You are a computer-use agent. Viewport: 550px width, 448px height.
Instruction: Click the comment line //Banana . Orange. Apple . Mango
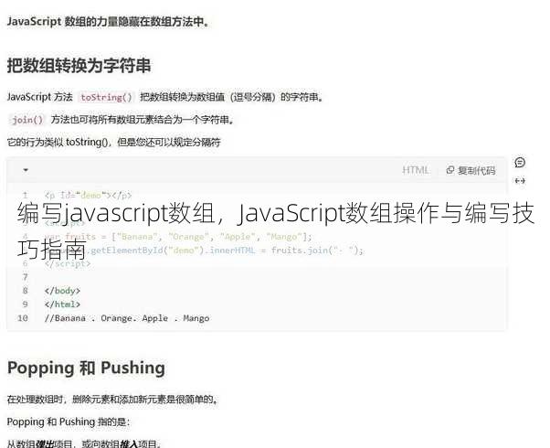click(x=127, y=318)
